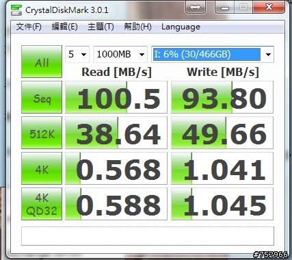Click the Seq read result 100.5
Image resolution: width=292 pixels, height=260 pixels.
click(x=116, y=97)
